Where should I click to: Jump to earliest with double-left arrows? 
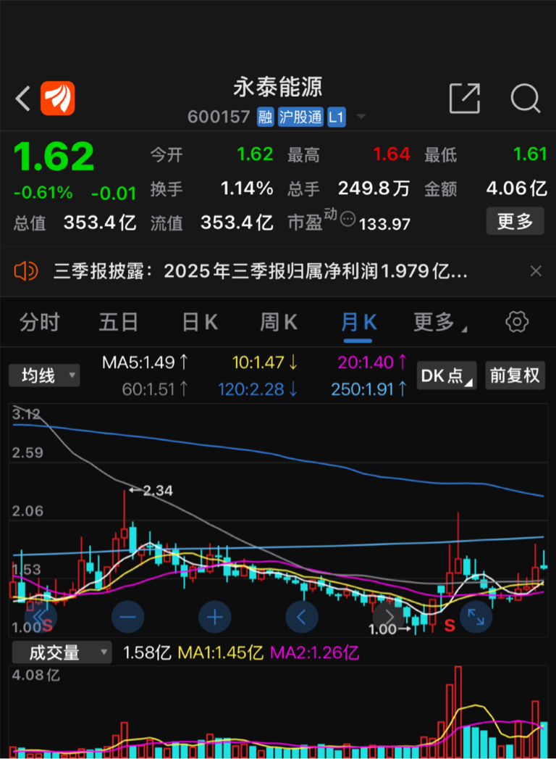41,617
